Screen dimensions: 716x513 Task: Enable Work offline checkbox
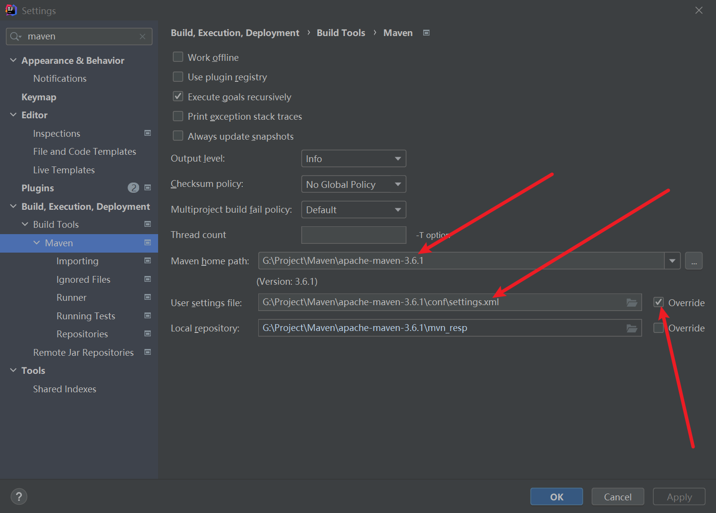178,57
